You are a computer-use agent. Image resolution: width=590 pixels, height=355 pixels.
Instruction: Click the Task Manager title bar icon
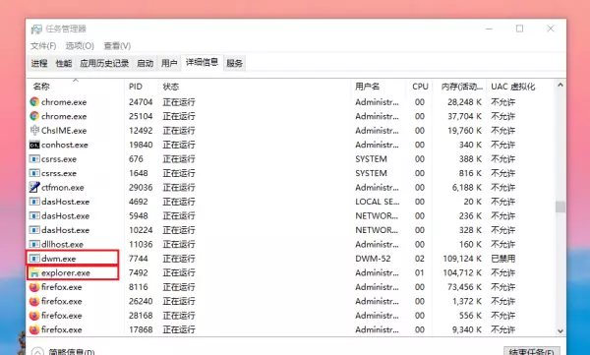tap(36, 29)
